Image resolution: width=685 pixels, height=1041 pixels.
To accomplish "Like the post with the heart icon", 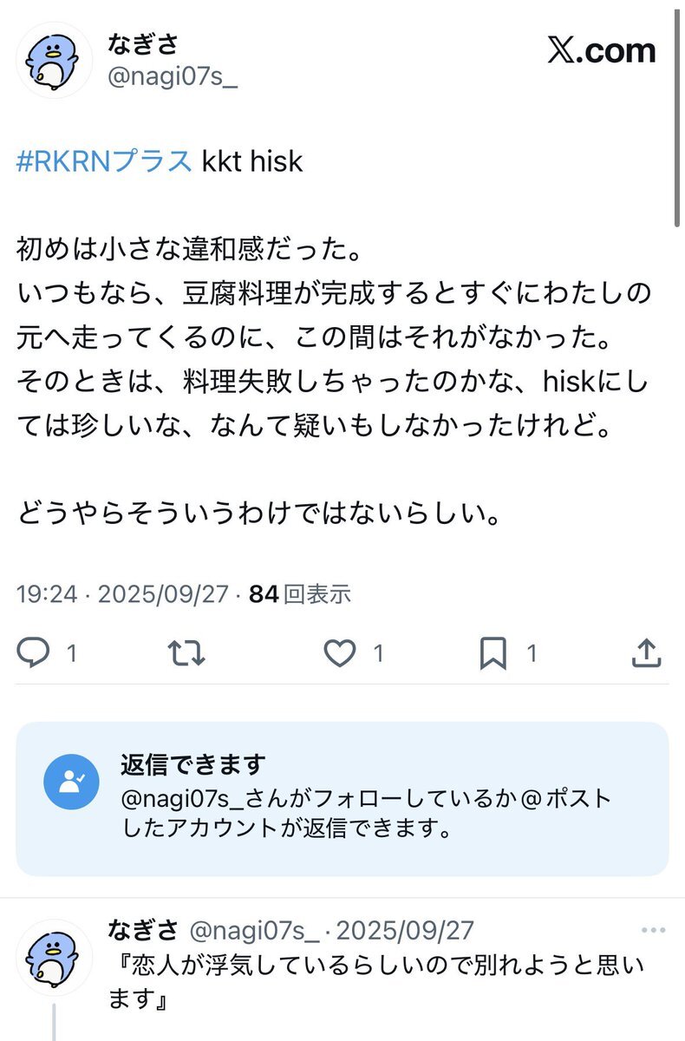I will point(340,653).
